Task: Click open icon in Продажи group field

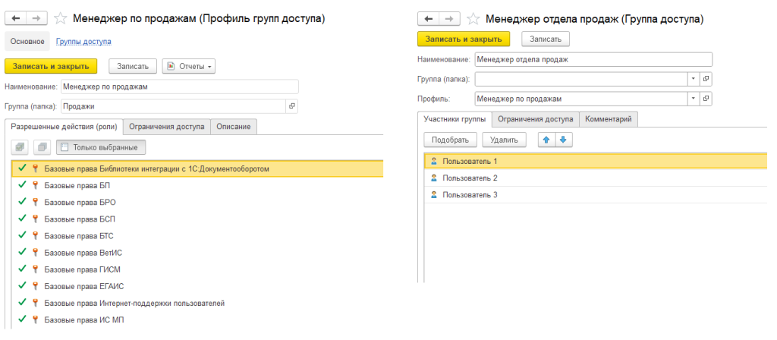Action: coord(292,106)
